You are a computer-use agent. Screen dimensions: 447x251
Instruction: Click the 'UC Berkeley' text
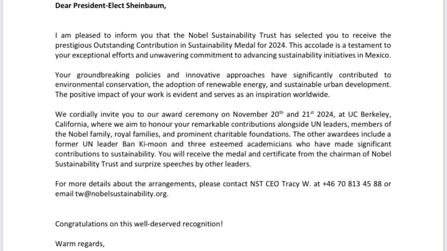pyautogui.click(x=369, y=115)
